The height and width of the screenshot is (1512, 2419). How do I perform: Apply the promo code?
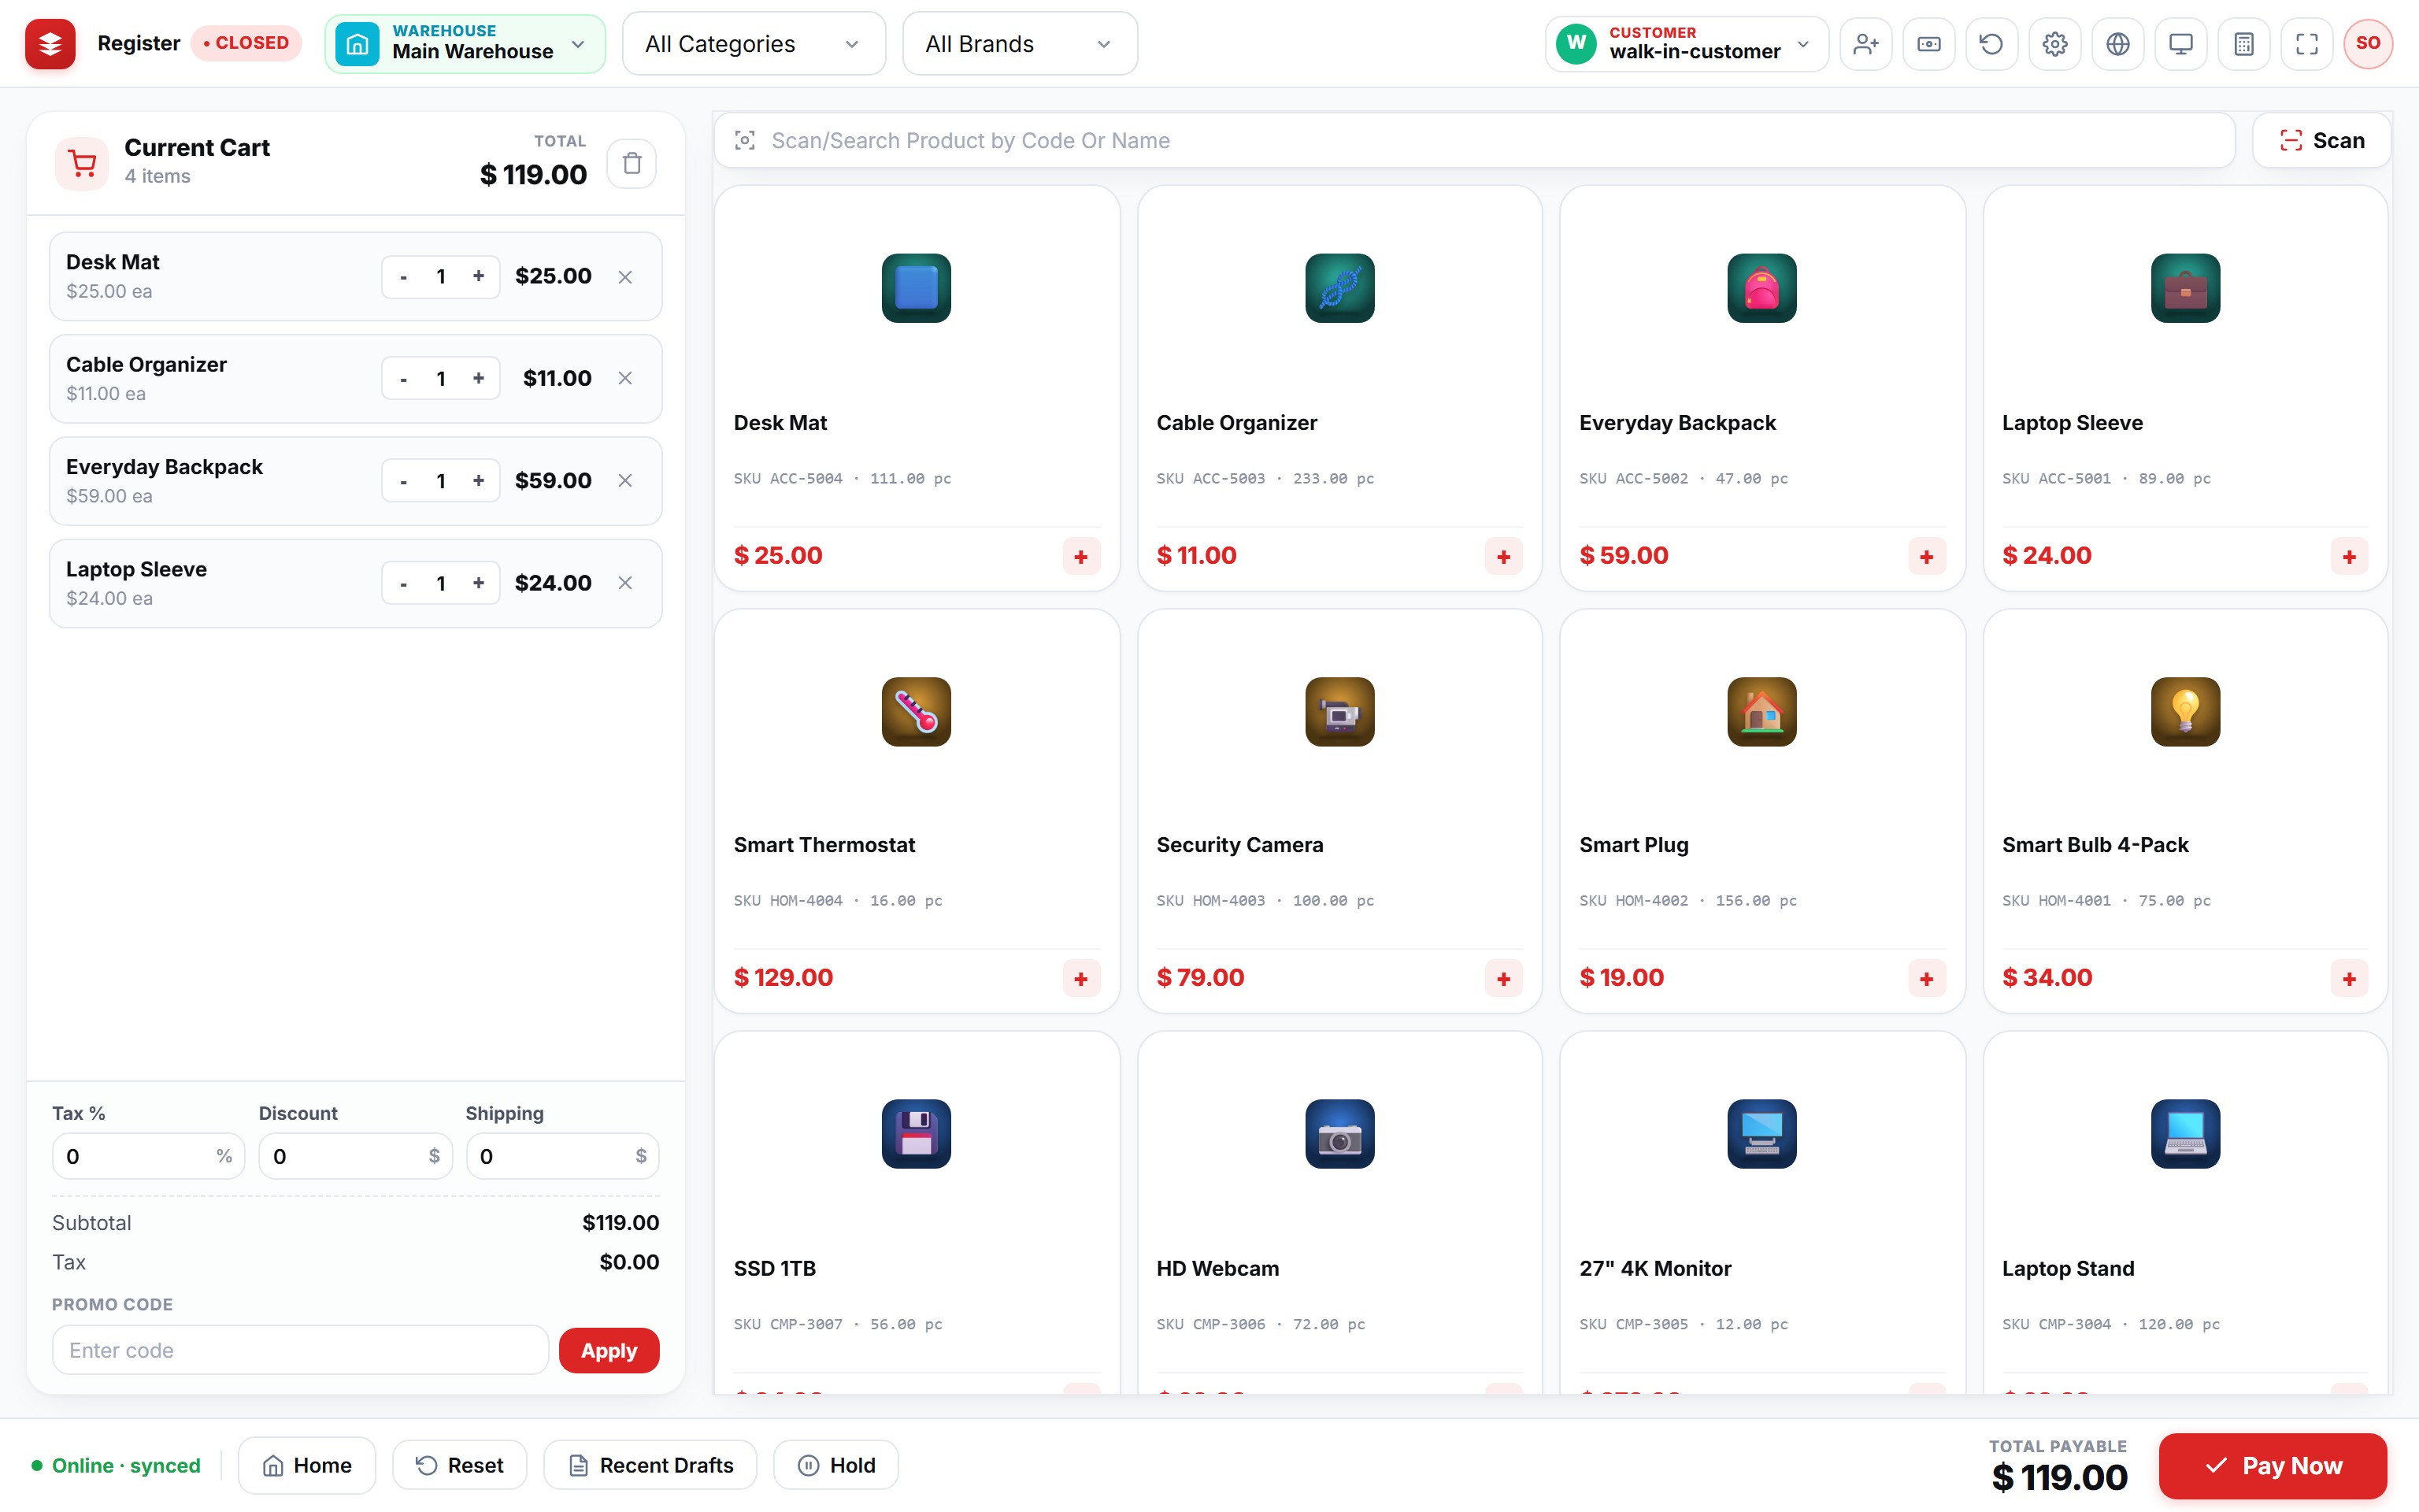(x=609, y=1350)
